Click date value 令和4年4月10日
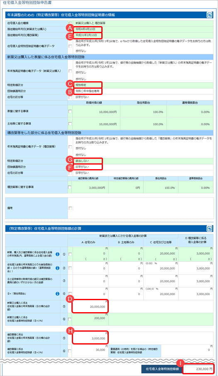The image size is (218, 376). pyautogui.click(x=85, y=29)
